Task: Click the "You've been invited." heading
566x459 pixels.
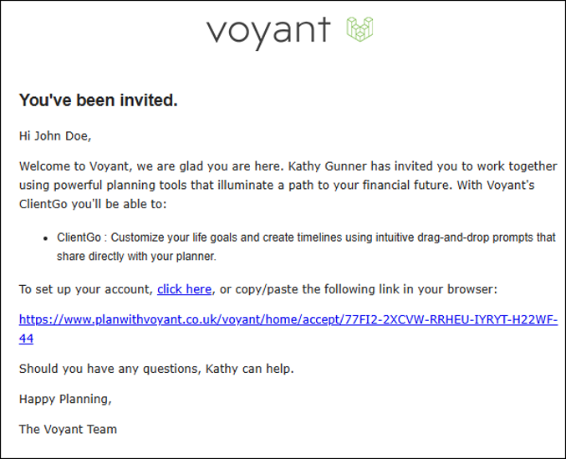Action: pos(98,100)
